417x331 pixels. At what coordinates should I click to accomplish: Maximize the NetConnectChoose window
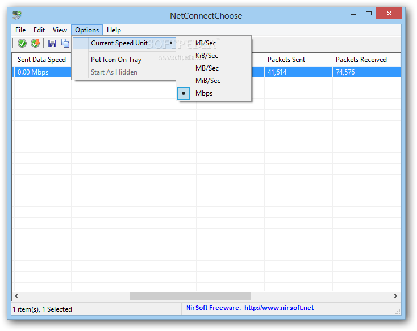click(369, 13)
